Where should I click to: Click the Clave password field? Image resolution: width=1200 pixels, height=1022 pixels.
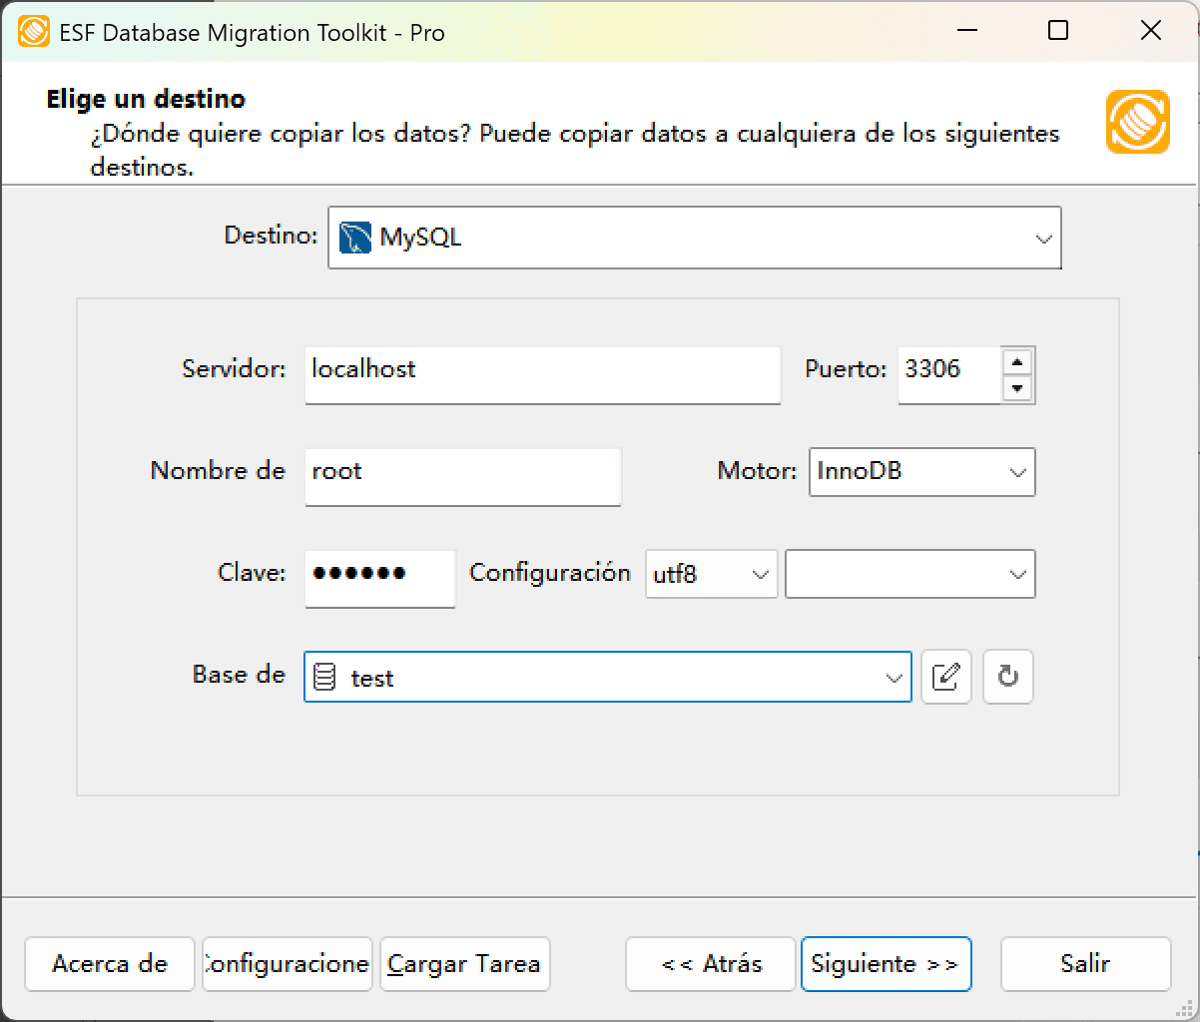[379, 579]
